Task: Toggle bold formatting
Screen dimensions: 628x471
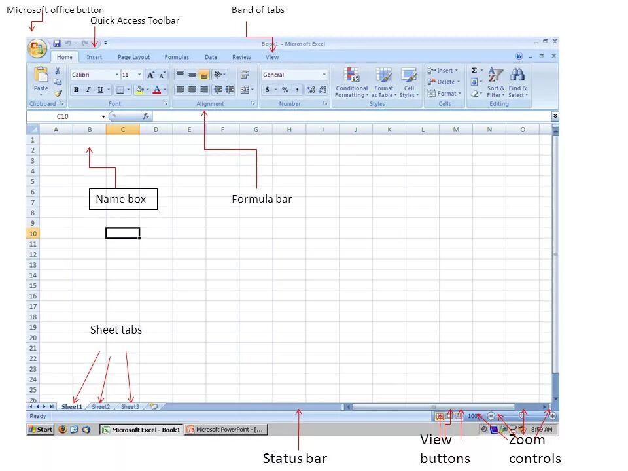Action: coord(76,90)
